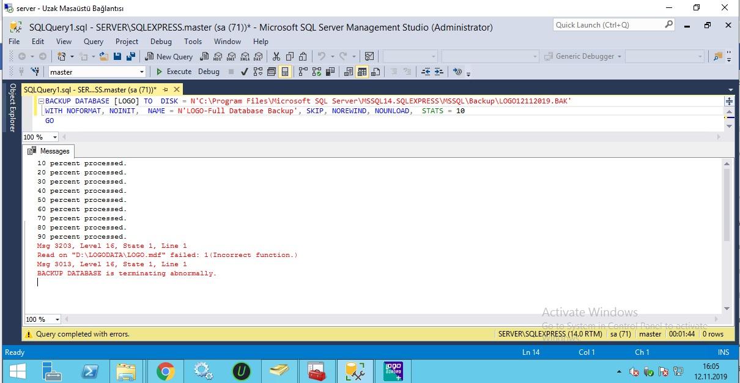Open the Windows Start button
This screenshot has height=383, width=740.
point(17,371)
